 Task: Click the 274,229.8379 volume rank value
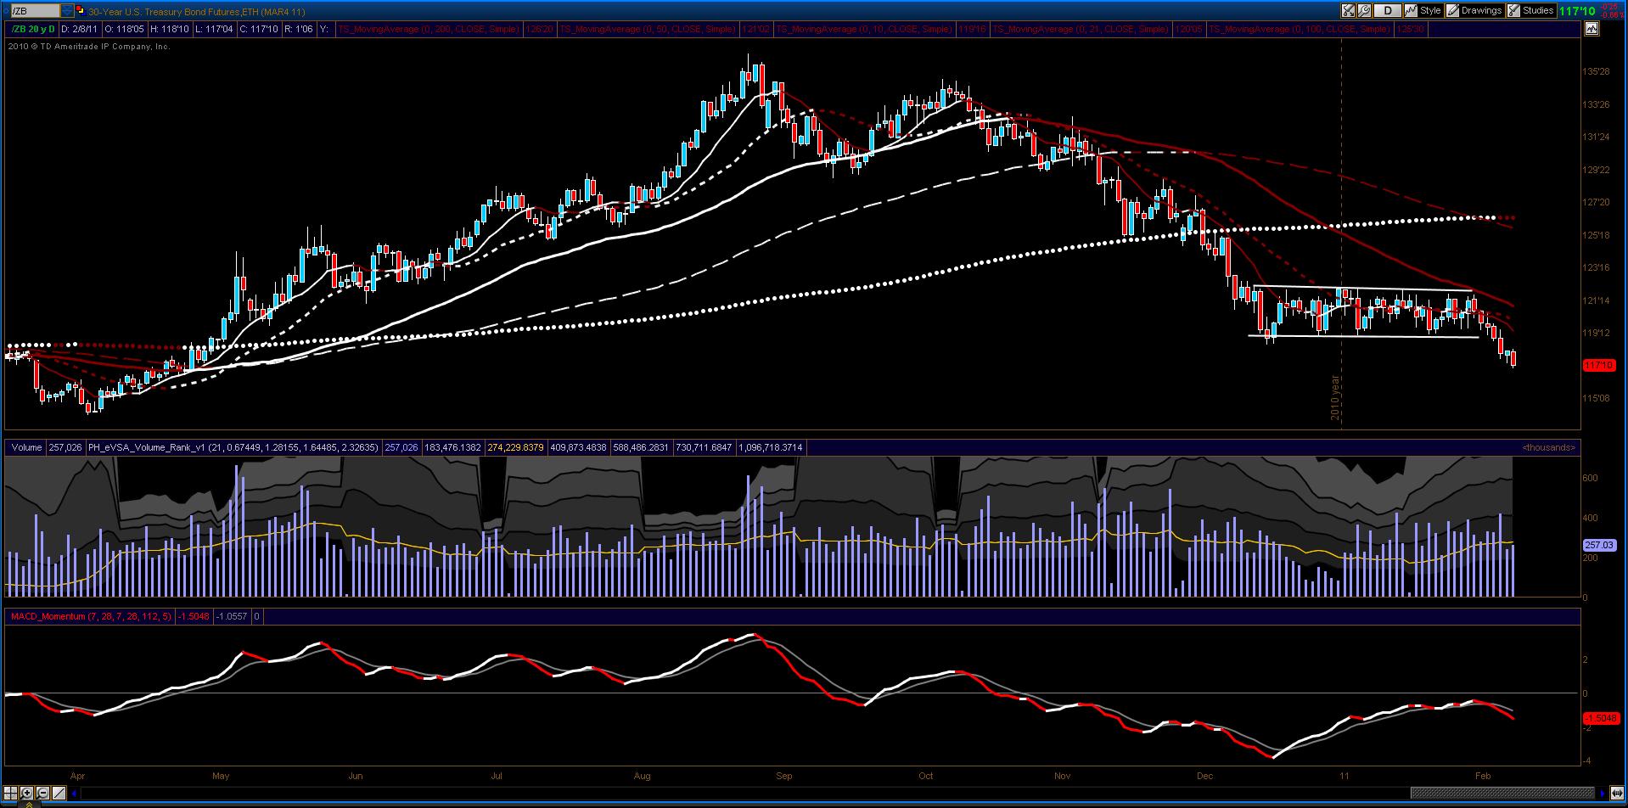[x=515, y=447]
